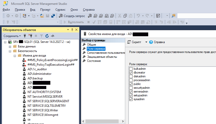The width and height of the screenshot is (216, 124).
Task: Close the Object Explorer panel
Action: coord(76,30)
